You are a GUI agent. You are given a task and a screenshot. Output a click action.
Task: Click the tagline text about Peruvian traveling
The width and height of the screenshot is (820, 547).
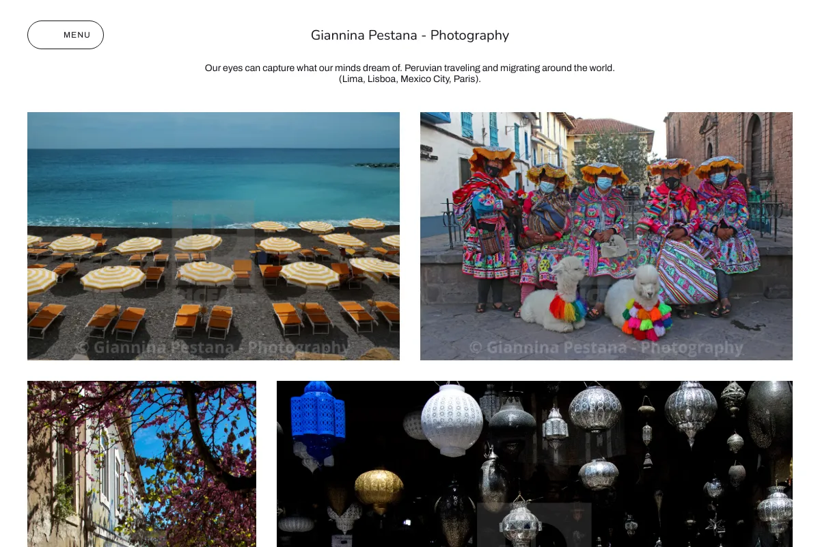tap(410, 73)
